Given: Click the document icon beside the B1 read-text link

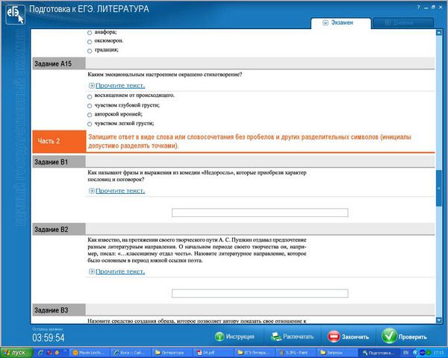Looking at the screenshot, I should [x=91, y=191].
